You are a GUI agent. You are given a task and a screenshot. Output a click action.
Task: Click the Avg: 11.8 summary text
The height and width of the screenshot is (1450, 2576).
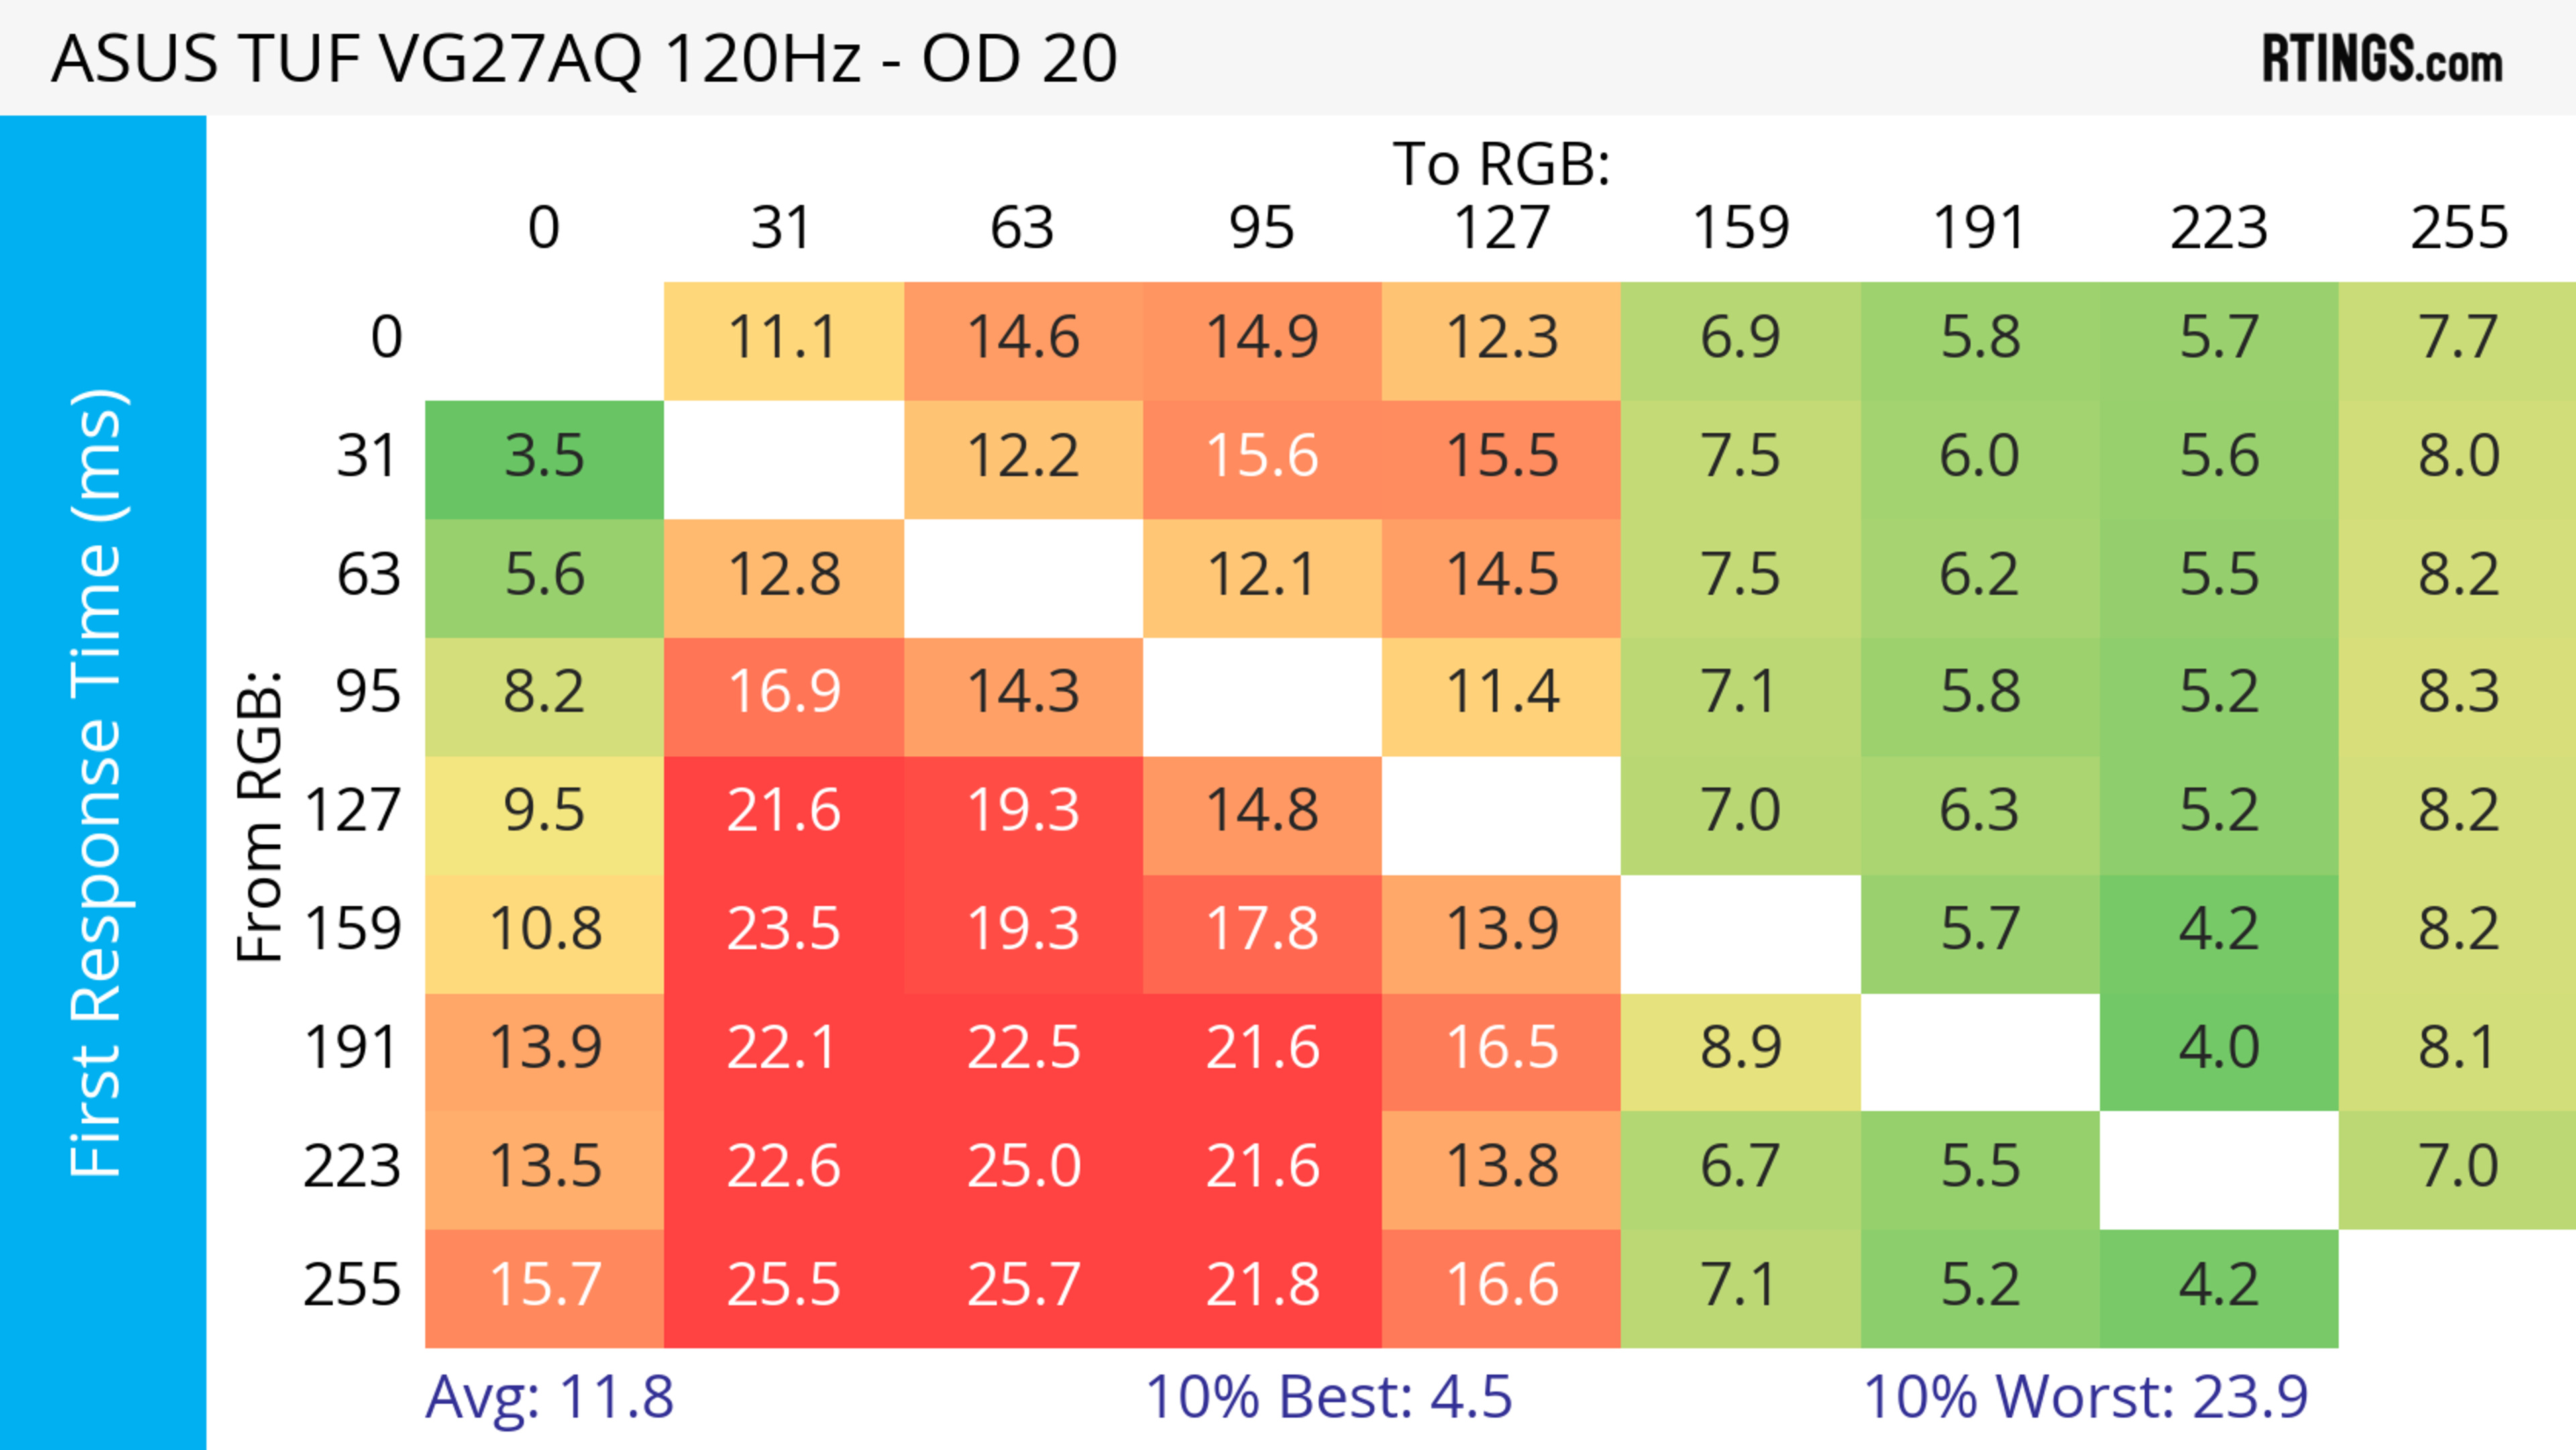(549, 1397)
